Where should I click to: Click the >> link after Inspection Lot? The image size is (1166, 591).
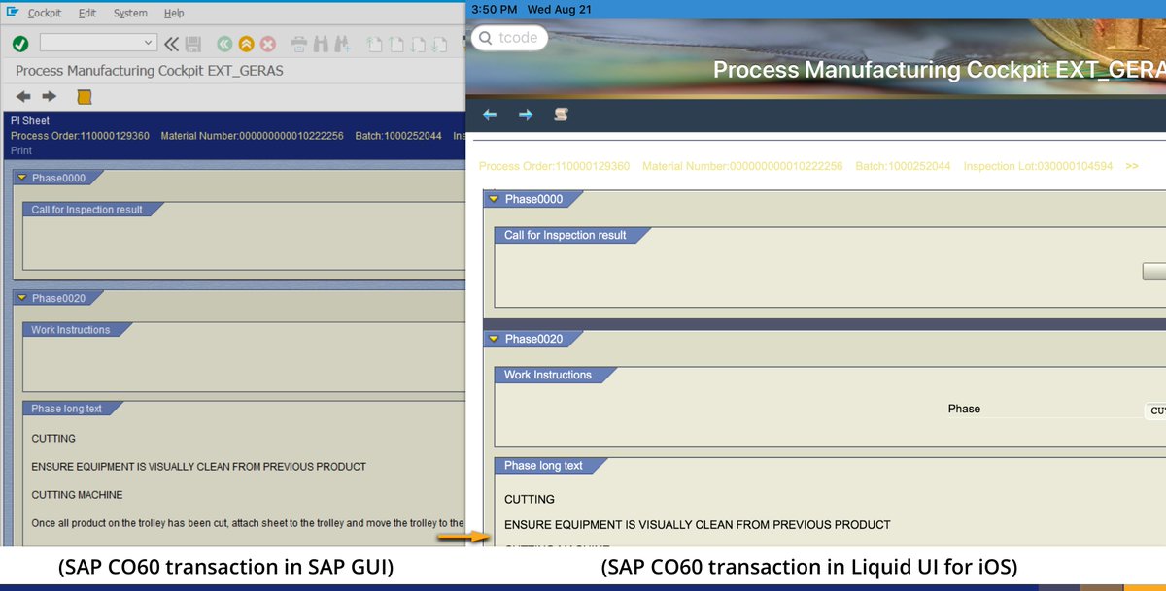pyautogui.click(x=1131, y=166)
